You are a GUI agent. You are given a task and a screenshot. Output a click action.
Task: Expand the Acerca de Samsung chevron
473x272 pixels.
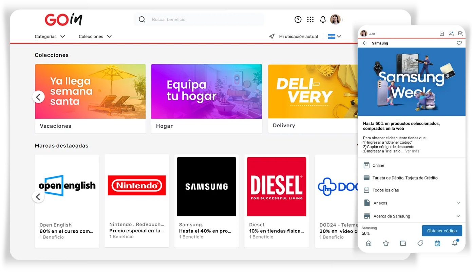(x=458, y=216)
